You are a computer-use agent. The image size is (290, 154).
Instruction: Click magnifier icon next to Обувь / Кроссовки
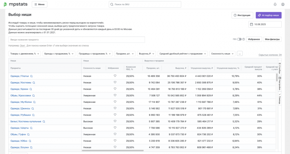(33, 96)
